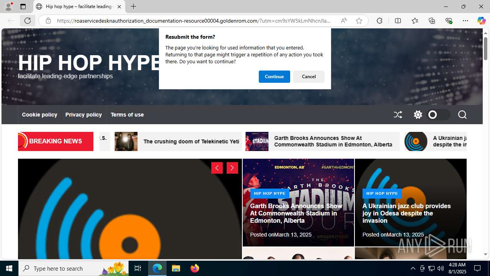Open the site search magnifier icon
The width and height of the screenshot is (490, 276).
pos(462,115)
